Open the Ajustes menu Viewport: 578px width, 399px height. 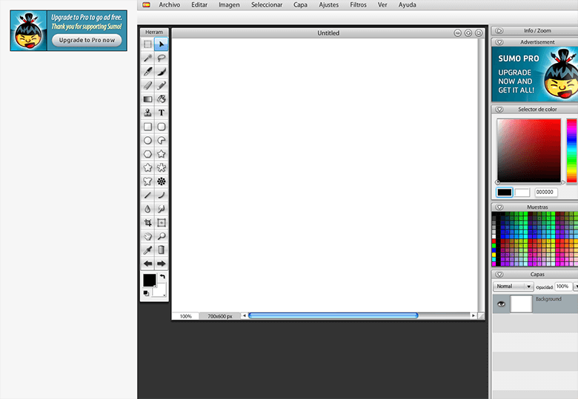point(328,4)
